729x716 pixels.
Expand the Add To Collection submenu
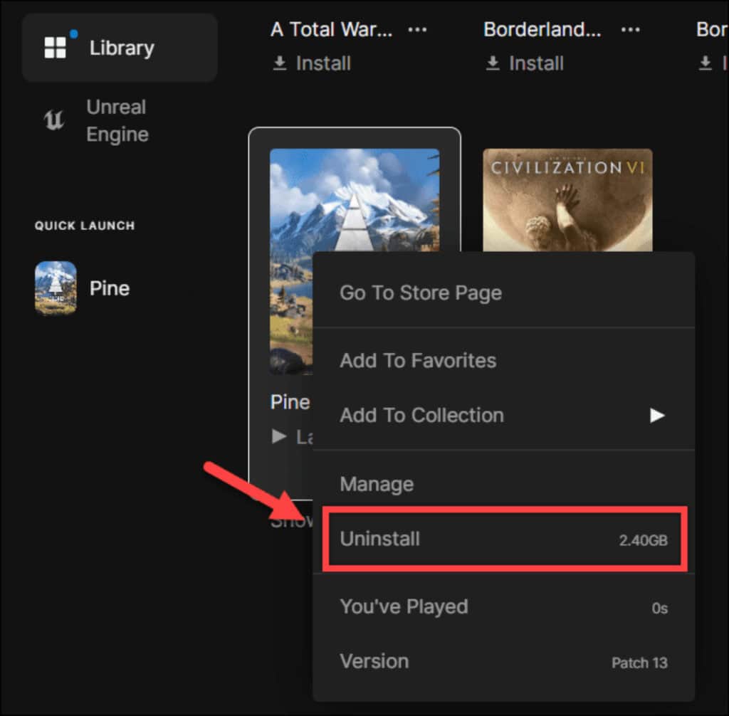click(x=656, y=415)
